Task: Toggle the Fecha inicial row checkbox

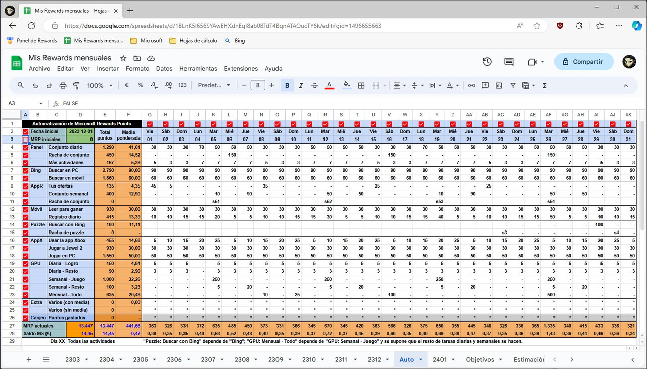Action: click(26, 131)
